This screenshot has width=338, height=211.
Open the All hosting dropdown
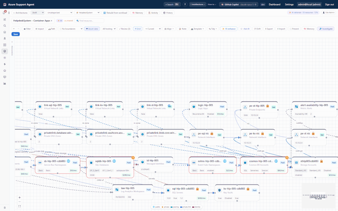[109, 29]
